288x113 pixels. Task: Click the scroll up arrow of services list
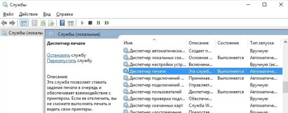[285, 43]
